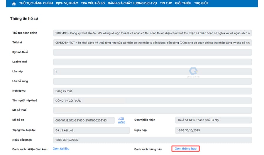The image size is (264, 155).
Task: Click the Ngày nộp date field
Action: click(x=213, y=130)
